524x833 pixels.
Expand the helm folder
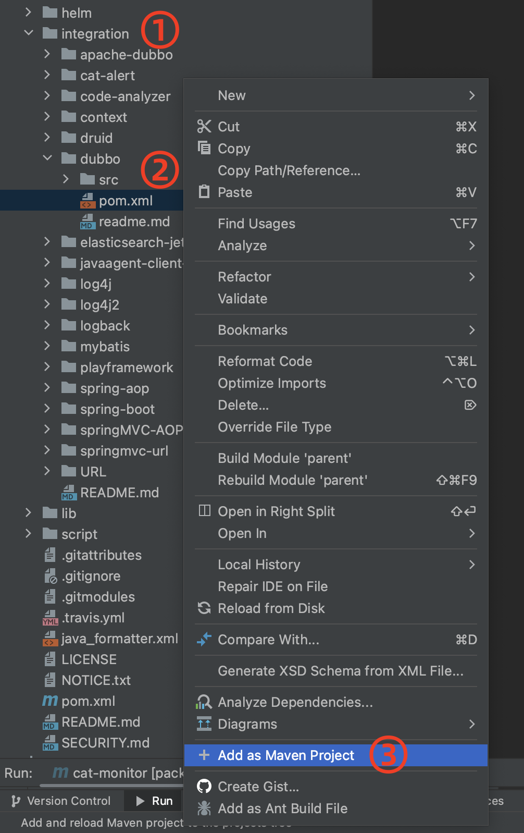29,12
